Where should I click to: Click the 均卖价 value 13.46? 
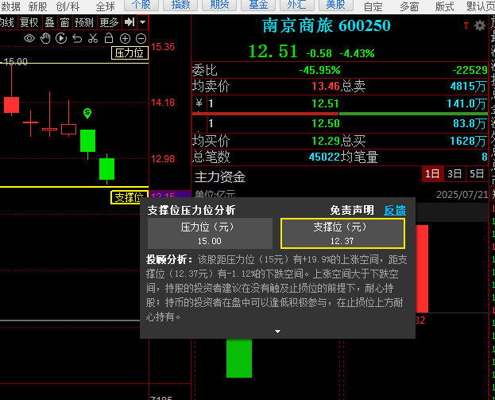tap(326, 86)
